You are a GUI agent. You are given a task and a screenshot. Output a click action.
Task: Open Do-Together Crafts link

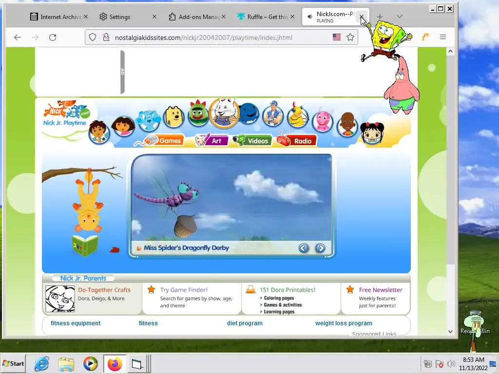coord(104,290)
